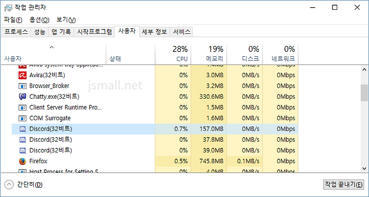
Task: Click the Task Manager title bar icon
Action: pyautogui.click(x=8, y=8)
